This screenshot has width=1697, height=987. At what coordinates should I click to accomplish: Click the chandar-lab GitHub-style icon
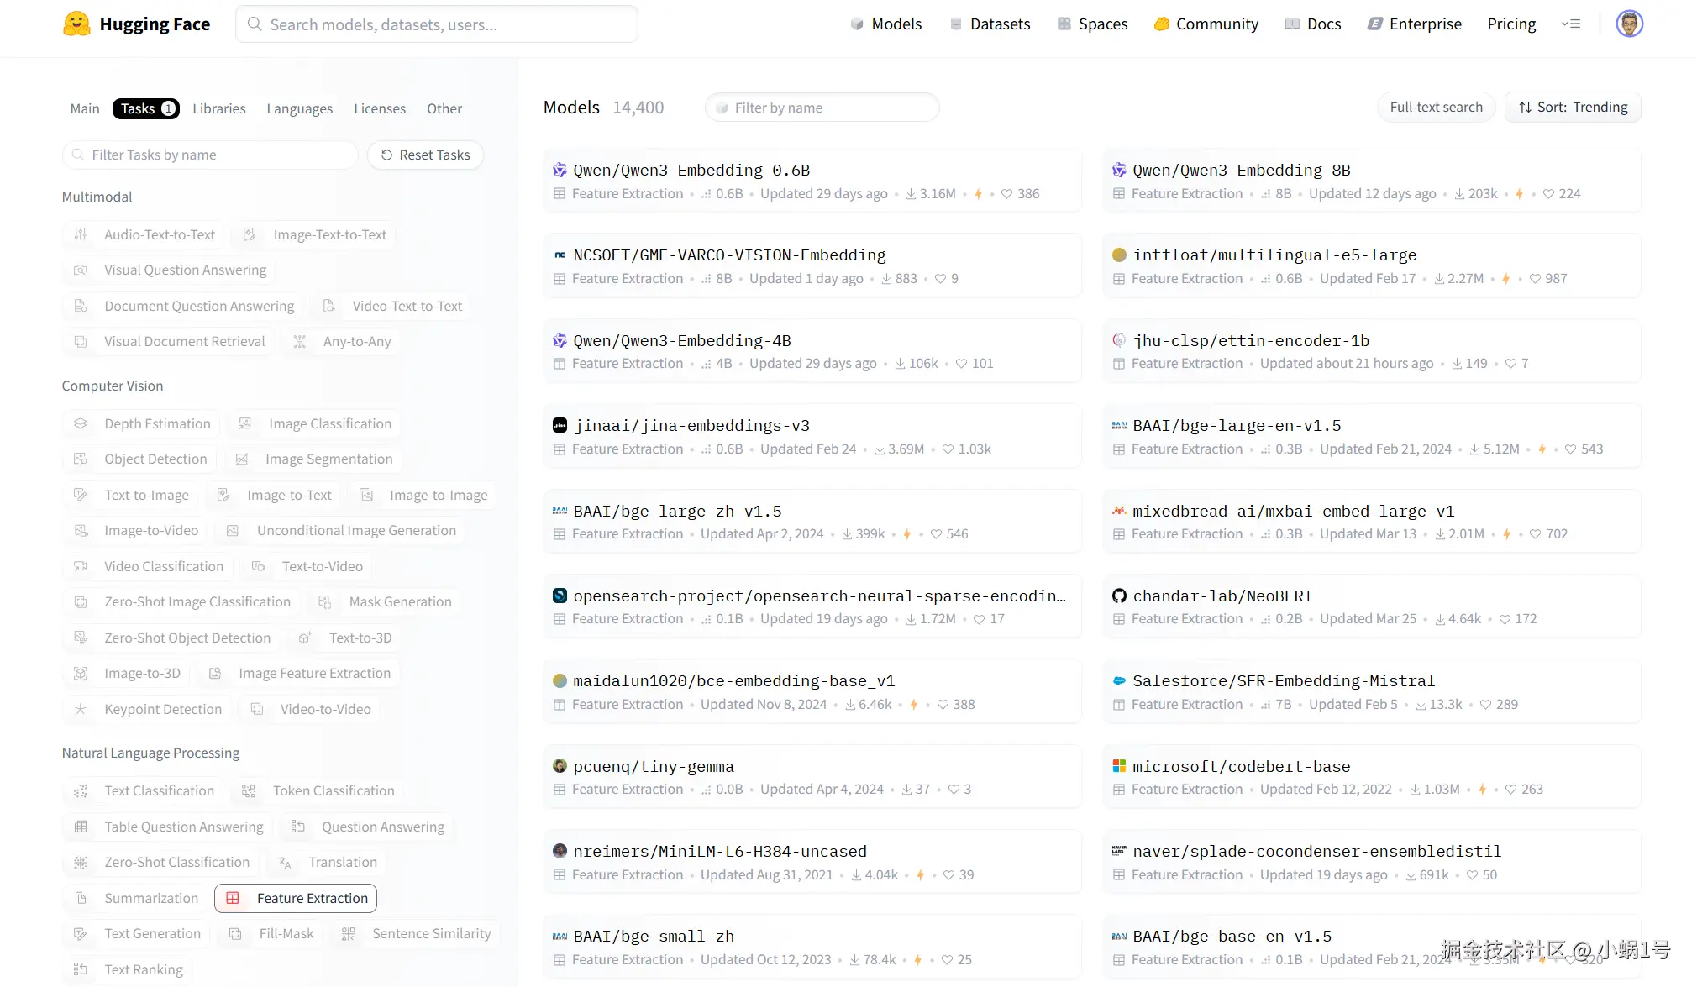coord(1119,596)
